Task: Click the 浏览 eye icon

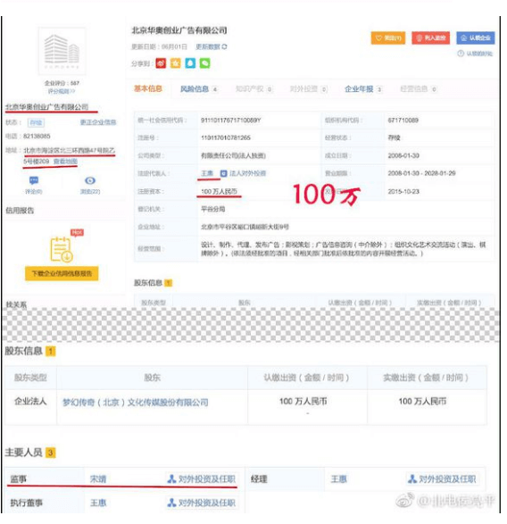Action: (x=90, y=181)
